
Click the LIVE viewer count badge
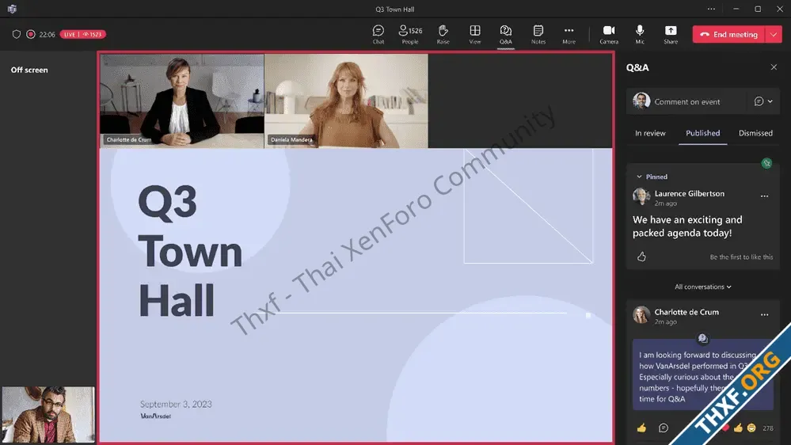tap(82, 34)
